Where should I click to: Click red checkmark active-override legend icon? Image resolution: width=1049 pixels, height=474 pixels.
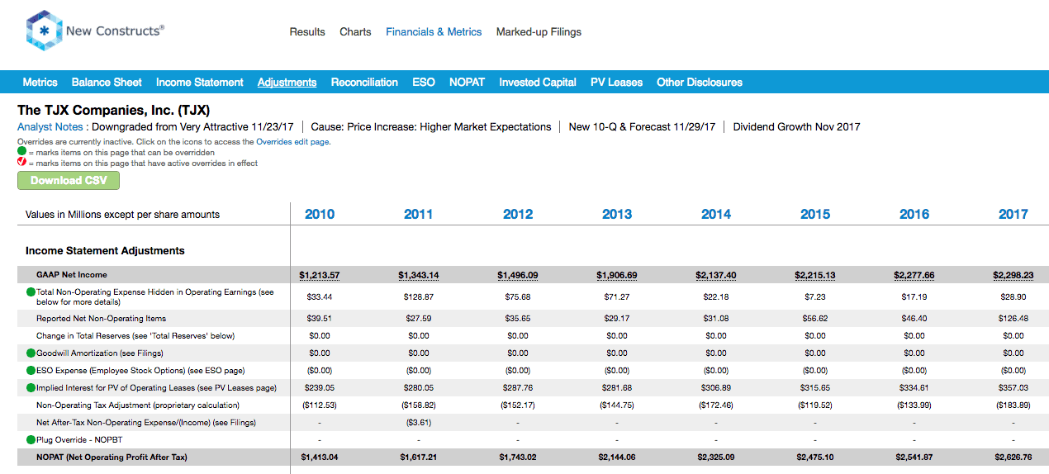pos(22,163)
